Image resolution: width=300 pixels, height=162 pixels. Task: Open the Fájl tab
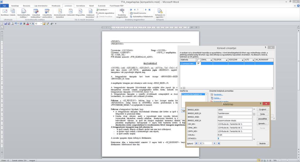[4, 6]
